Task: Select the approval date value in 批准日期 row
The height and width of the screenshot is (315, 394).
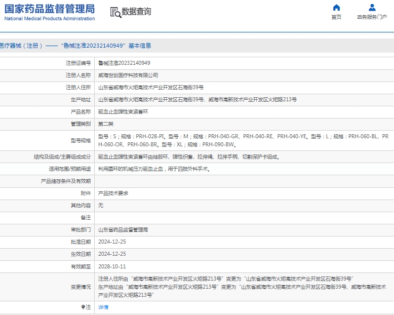Action: coord(112,242)
